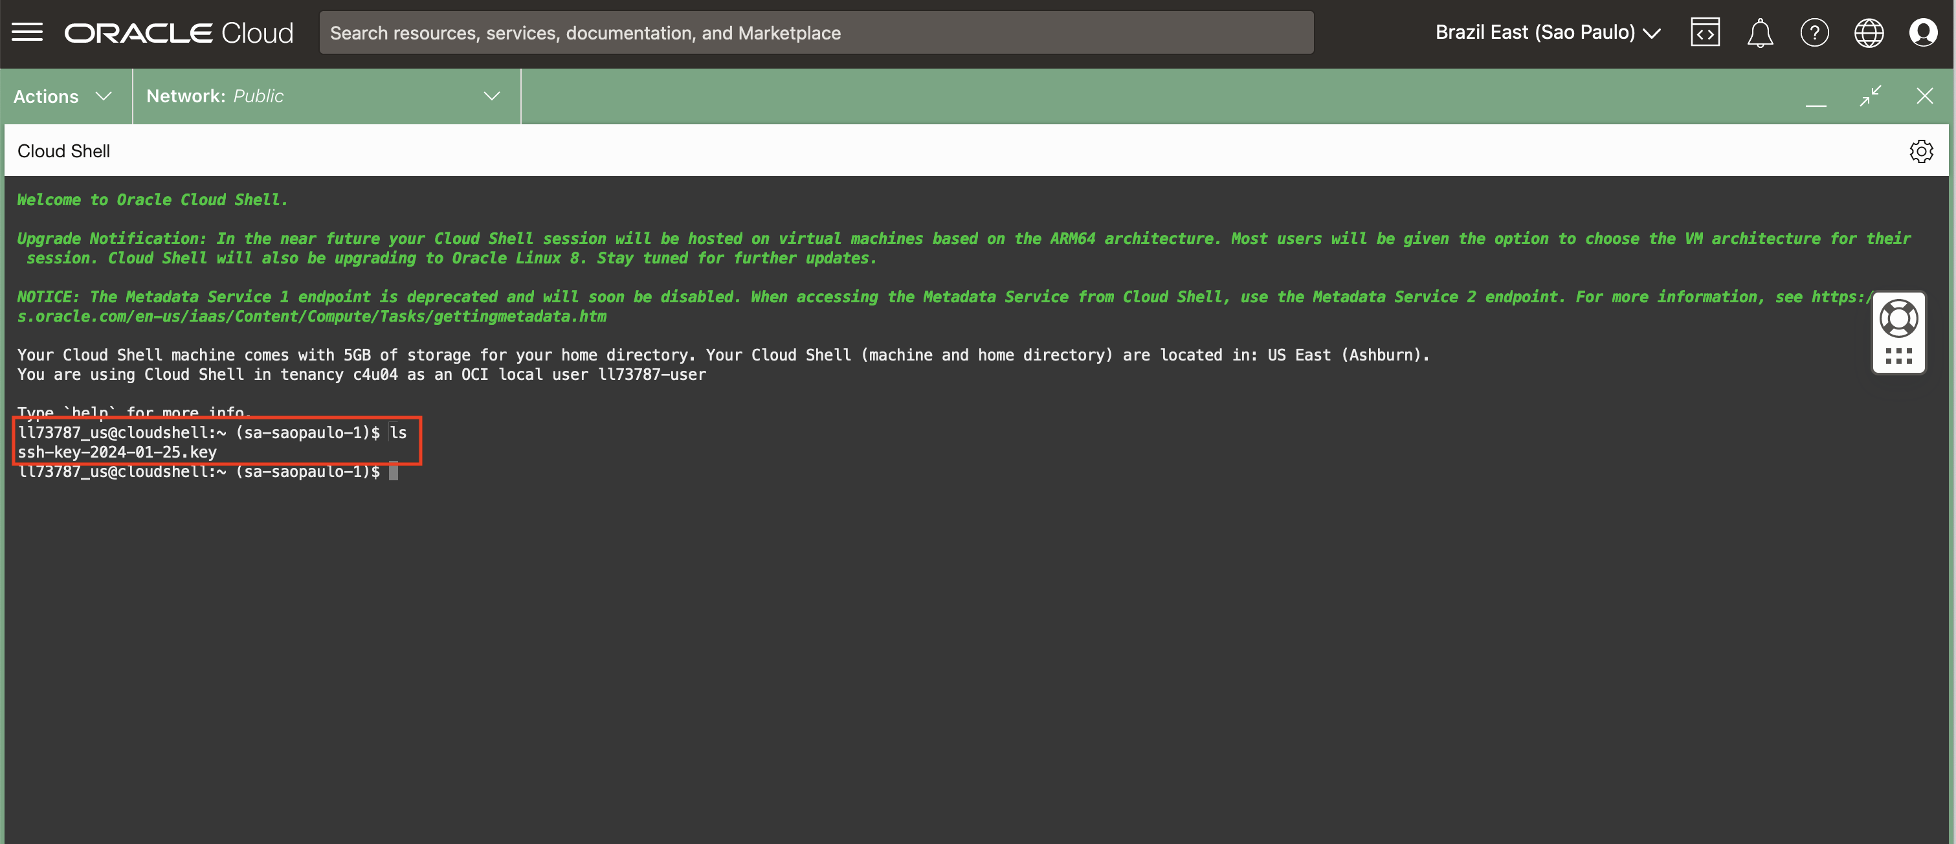Viewport: 1956px width, 844px height.
Task: Open the Developer tools icon
Action: tap(1705, 32)
